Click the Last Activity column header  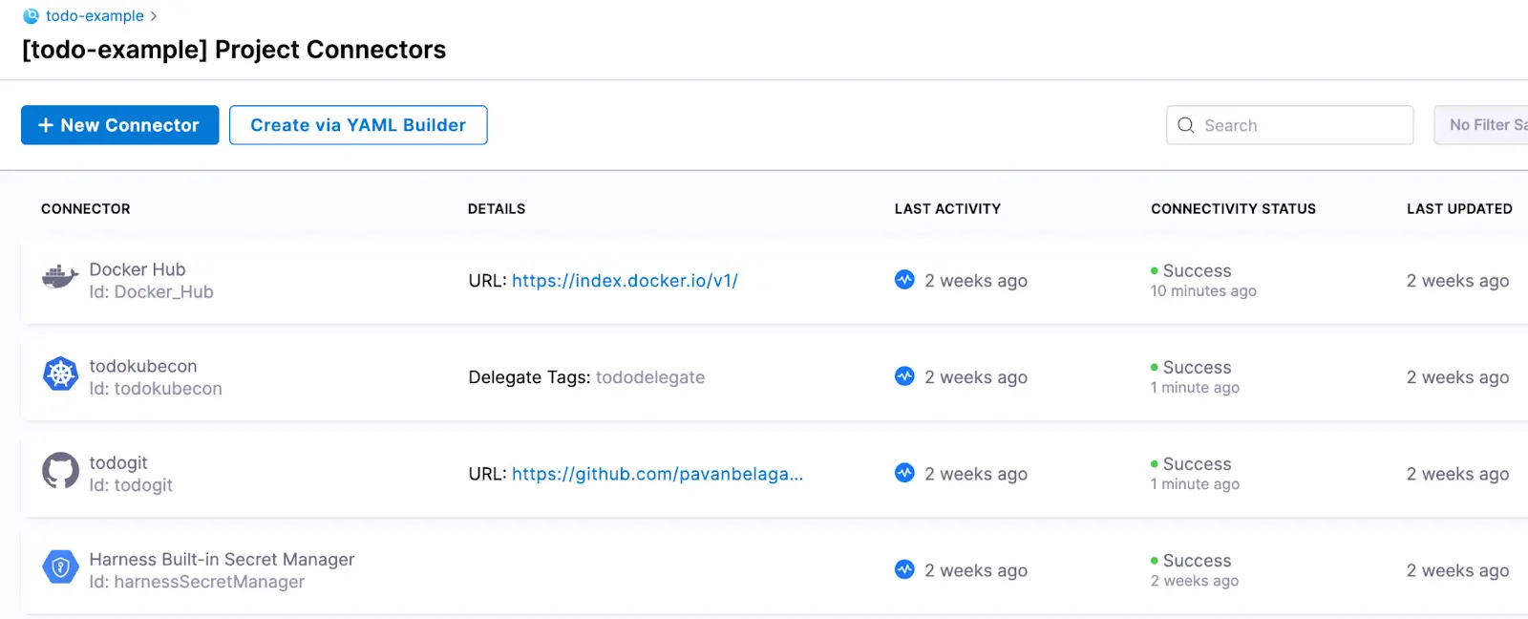coord(947,208)
